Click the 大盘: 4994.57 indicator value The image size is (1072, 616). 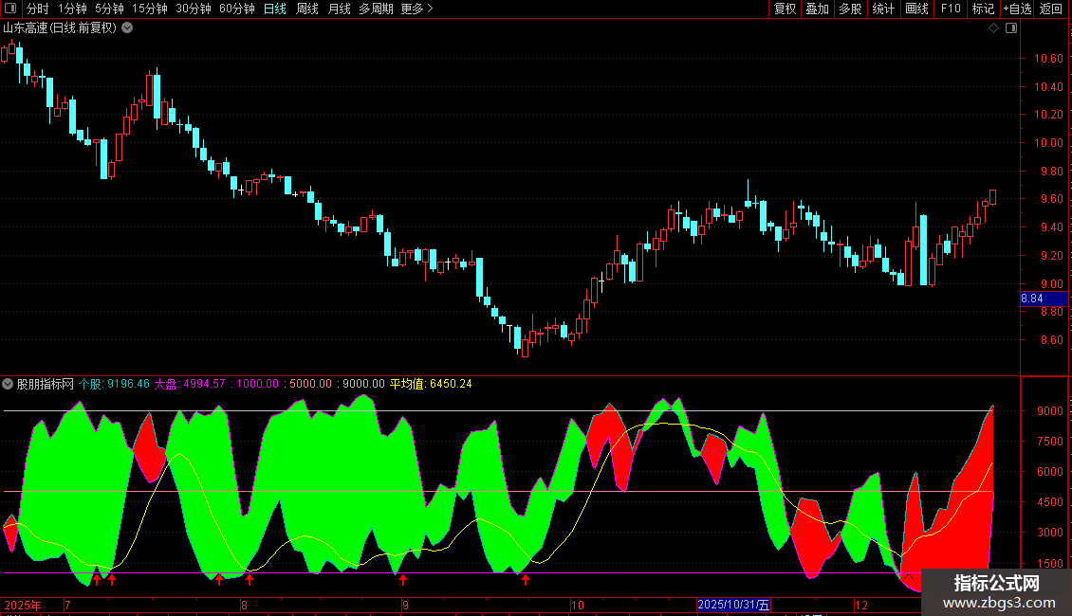tap(190, 384)
